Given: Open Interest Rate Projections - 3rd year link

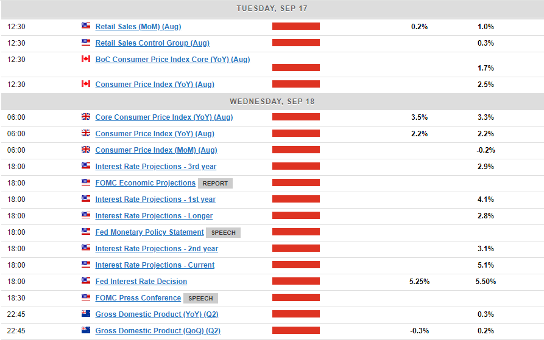Looking at the screenshot, I should (x=156, y=167).
